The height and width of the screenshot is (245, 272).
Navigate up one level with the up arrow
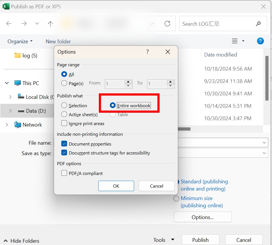click(50, 24)
